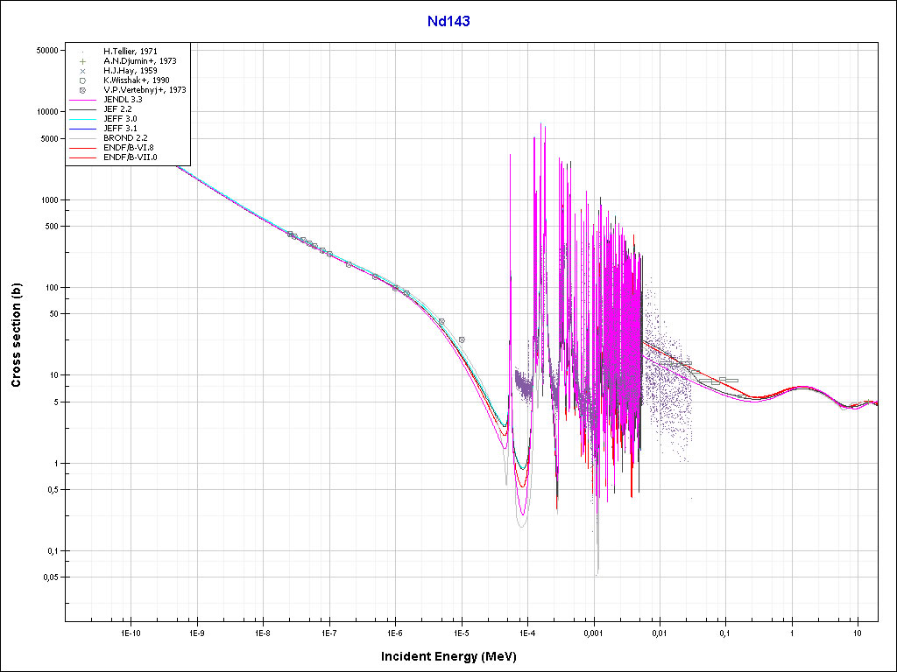Click the magenta JENDL 3.3 line sample

(84, 100)
